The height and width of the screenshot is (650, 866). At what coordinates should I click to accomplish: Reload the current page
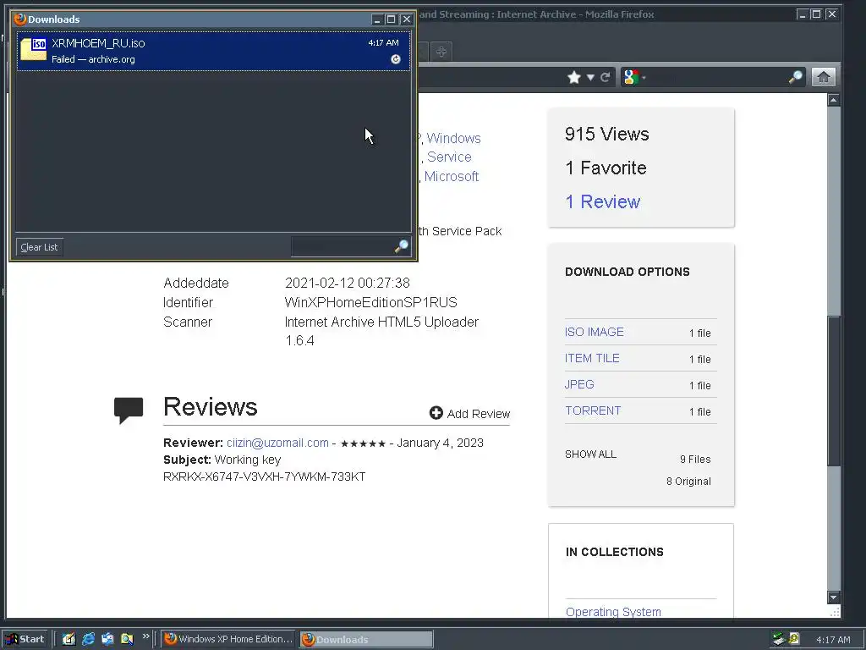coord(606,77)
